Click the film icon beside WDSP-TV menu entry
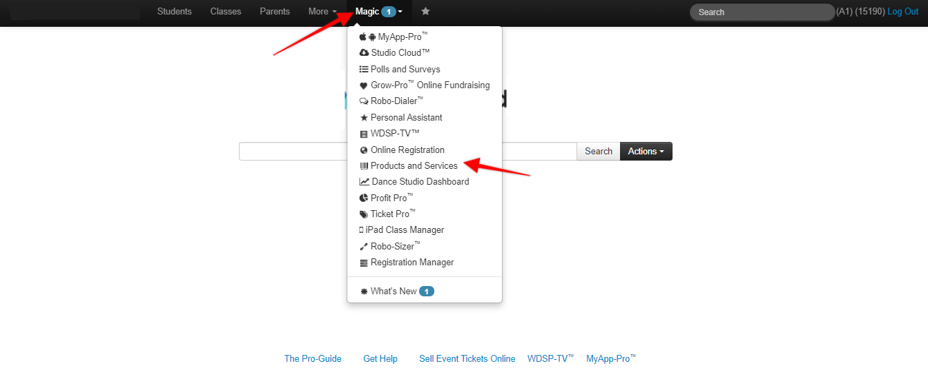This screenshot has height=388, width=928. pos(364,134)
